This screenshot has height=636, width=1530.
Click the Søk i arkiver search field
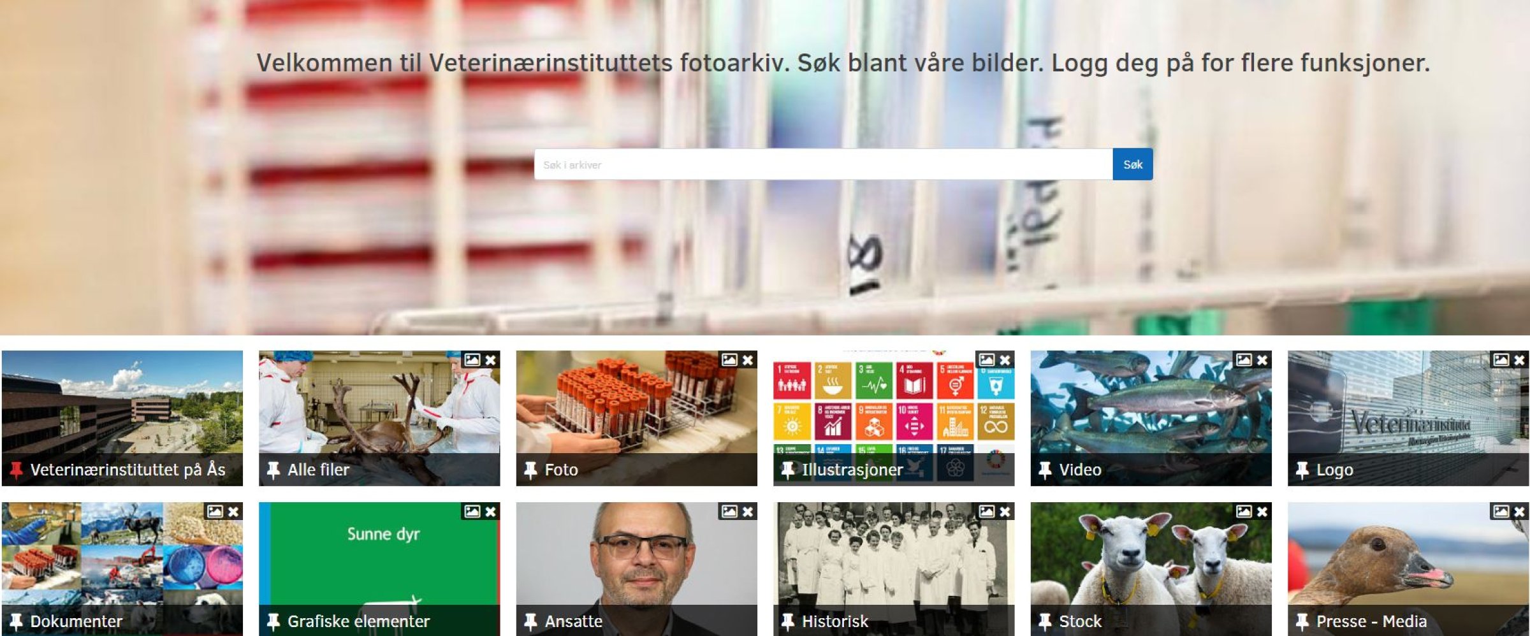(x=824, y=164)
